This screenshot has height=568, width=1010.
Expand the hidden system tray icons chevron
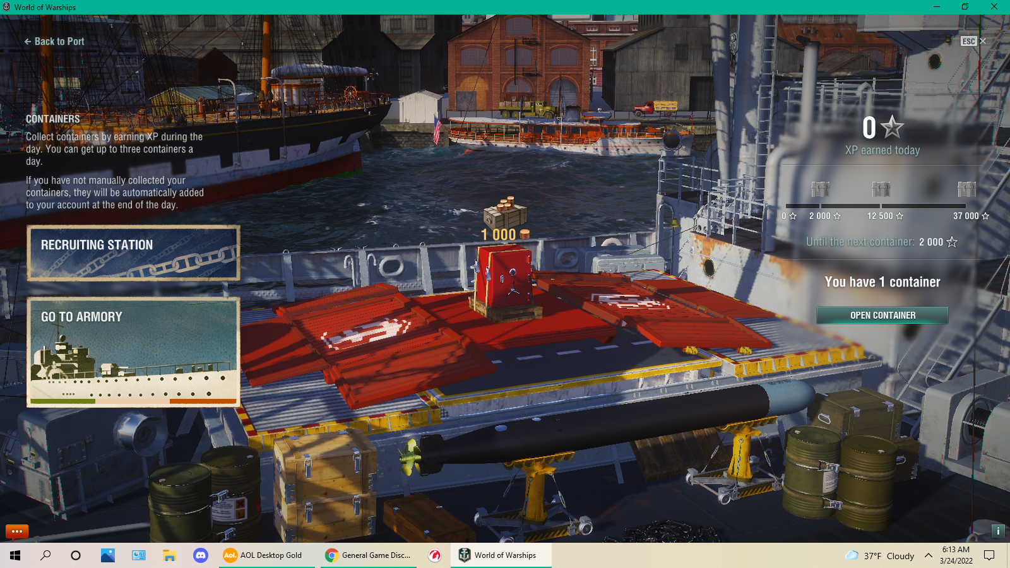(928, 555)
